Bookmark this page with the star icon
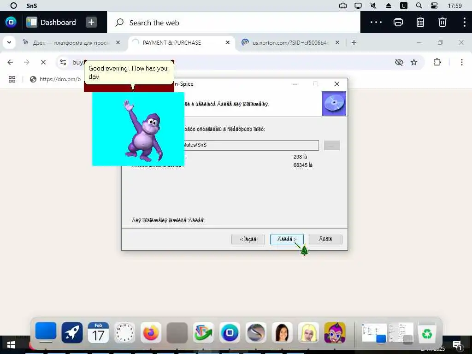The height and width of the screenshot is (354, 472). 414,62
